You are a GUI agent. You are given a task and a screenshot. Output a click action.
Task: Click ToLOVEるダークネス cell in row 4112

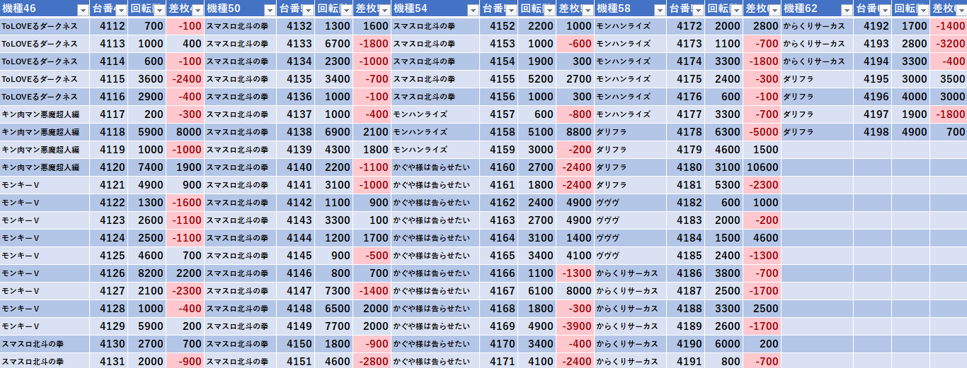tap(45, 26)
